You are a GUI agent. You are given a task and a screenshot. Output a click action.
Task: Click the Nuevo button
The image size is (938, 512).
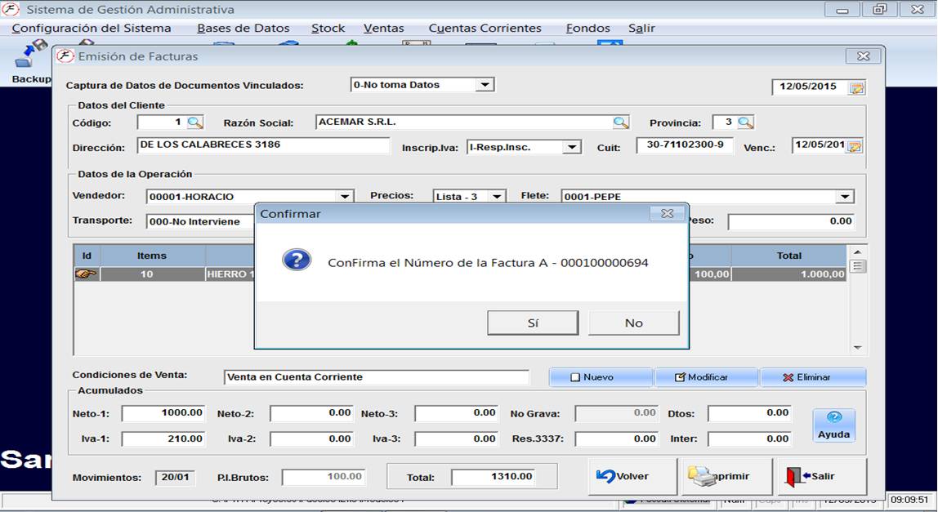[x=601, y=377]
